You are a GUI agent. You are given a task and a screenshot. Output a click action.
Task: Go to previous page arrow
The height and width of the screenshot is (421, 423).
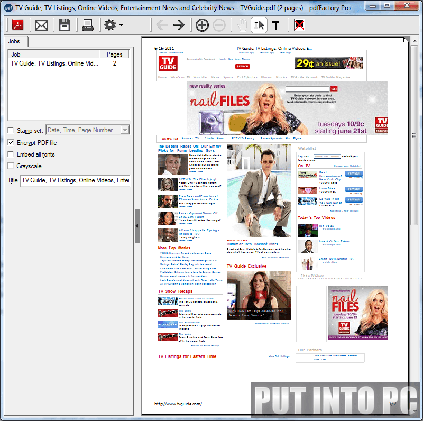[x=162, y=25]
